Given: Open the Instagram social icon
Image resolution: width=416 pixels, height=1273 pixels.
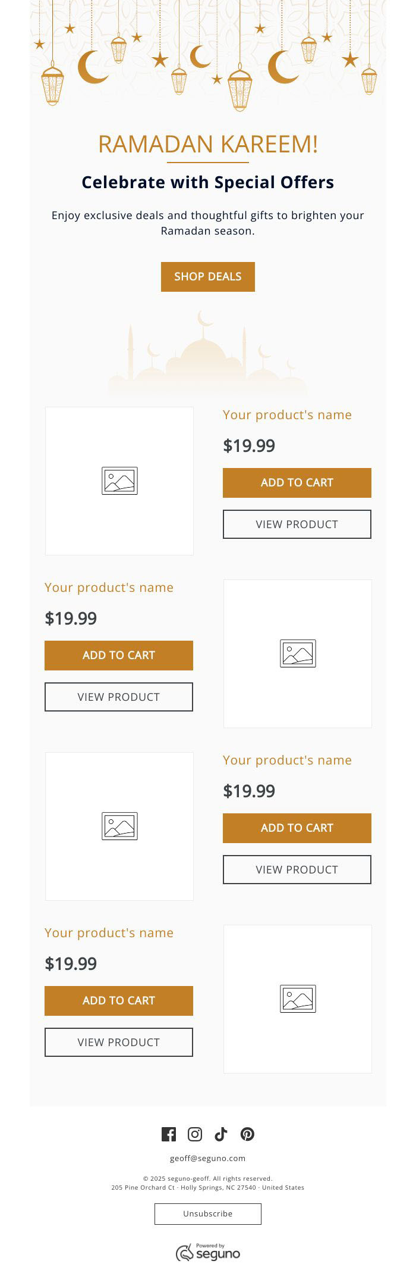Looking at the screenshot, I should tap(195, 1134).
